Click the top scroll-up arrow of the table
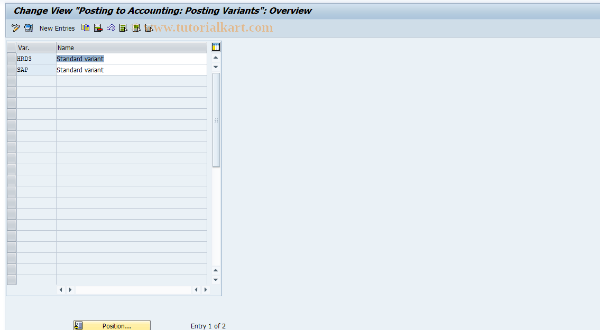The height and width of the screenshot is (330, 600). pos(216,58)
